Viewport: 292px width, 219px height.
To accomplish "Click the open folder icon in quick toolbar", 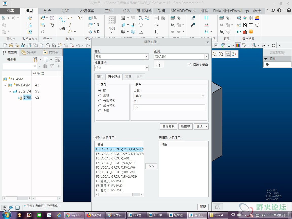I will (11, 45).
